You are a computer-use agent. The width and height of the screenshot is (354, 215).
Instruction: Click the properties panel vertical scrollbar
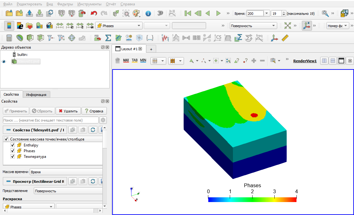(x=105, y=167)
